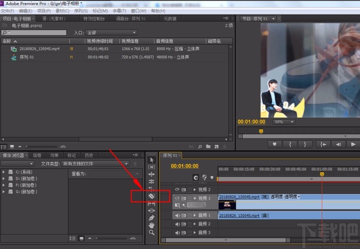The image size is (360, 249).
Task: Open the 50% zoom level dropdown
Action: pyautogui.click(x=284, y=122)
